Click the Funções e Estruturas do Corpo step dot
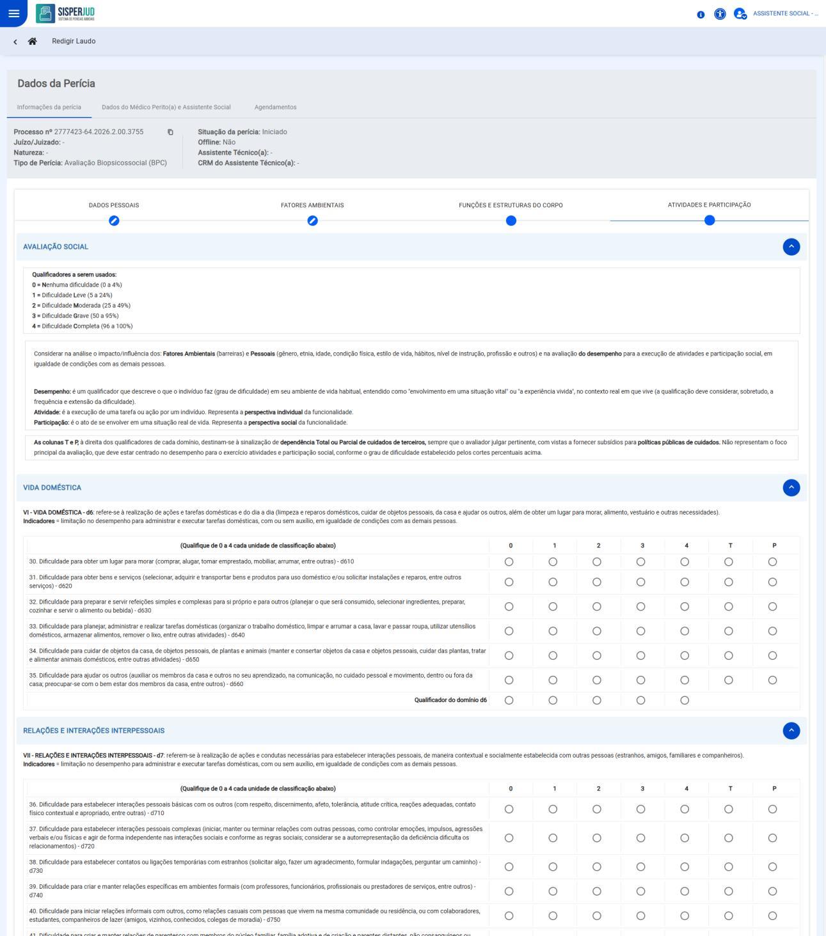Image resolution: width=826 pixels, height=936 pixels. 511,221
